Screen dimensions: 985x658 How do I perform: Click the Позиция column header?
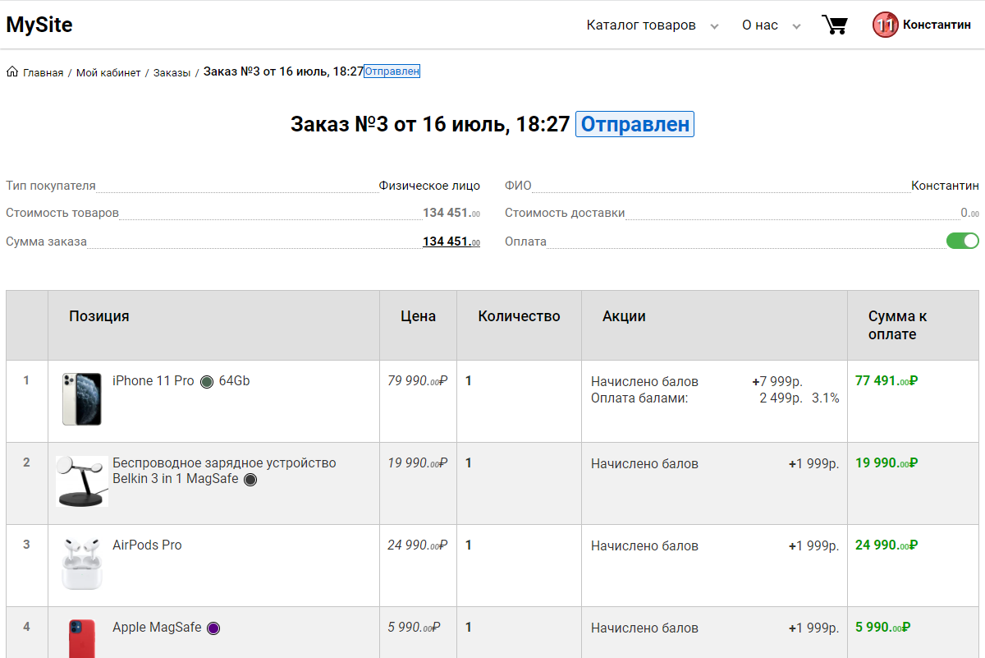pos(99,316)
